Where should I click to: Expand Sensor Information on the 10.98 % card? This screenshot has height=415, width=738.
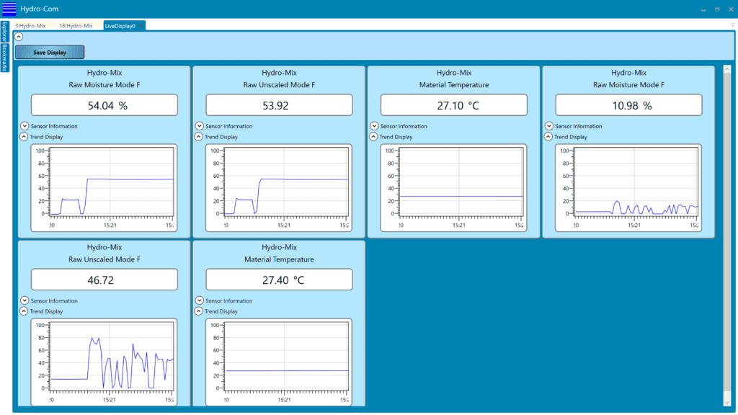click(548, 126)
